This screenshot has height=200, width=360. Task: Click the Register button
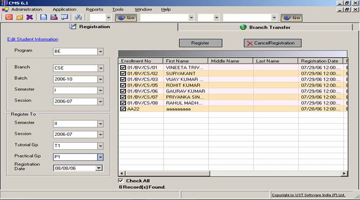pyautogui.click(x=201, y=43)
